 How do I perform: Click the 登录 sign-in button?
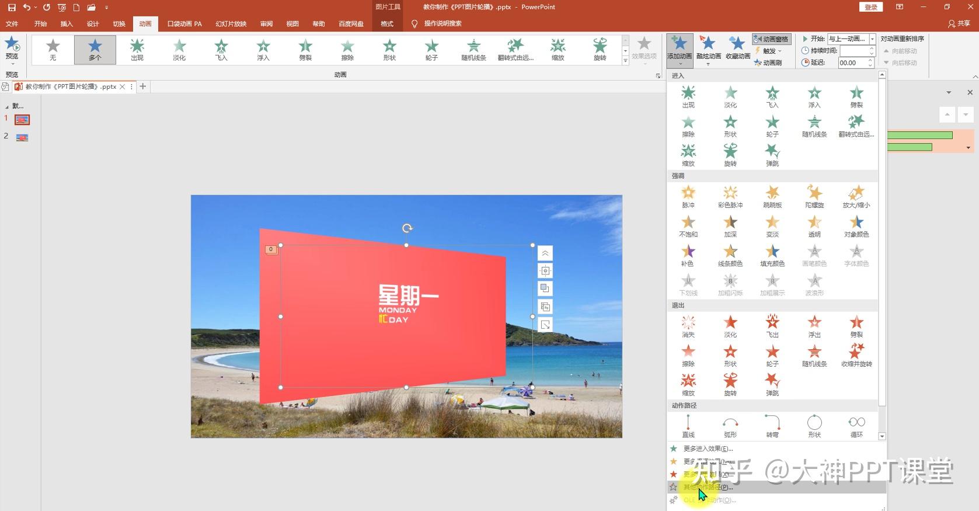pyautogui.click(x=871, y=7)
